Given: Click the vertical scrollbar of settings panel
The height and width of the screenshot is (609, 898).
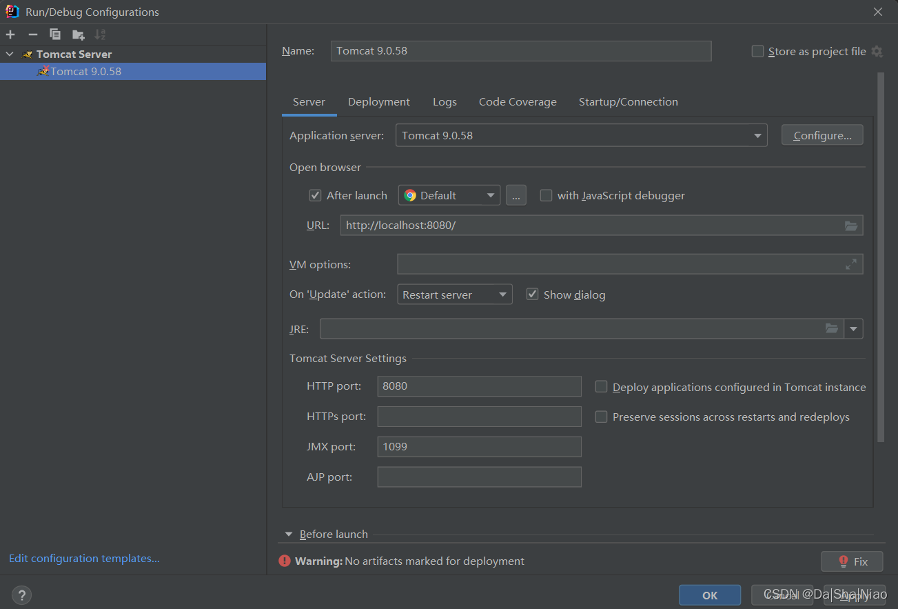Looking at the screenshot, I should click(x=880, y=257).
